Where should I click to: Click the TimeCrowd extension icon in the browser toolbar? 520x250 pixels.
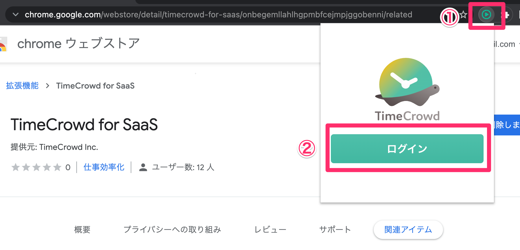[x=487, y=14]
